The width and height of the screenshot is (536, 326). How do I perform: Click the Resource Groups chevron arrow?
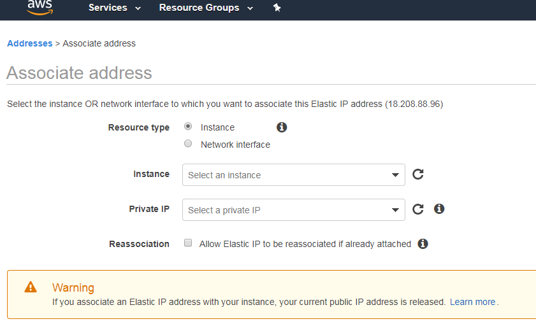pyautogui.click(x=250, y=8)
